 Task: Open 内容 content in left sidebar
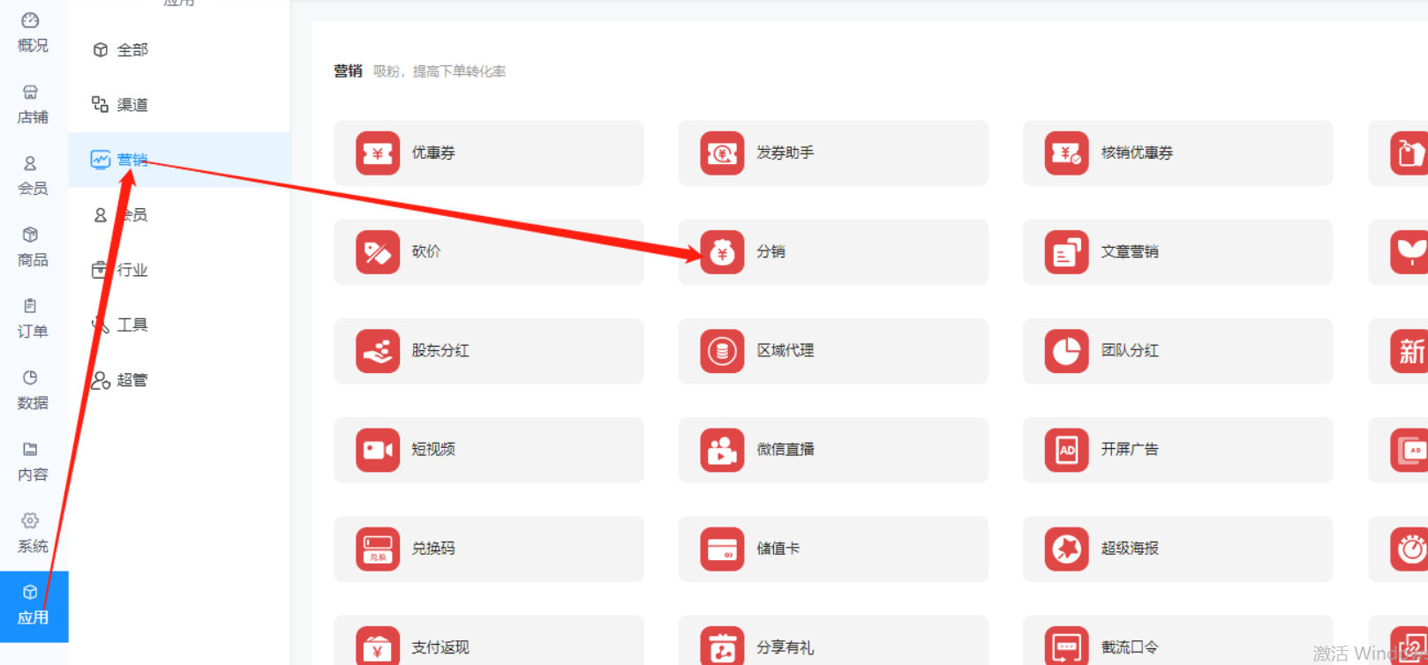click(33, 461)
